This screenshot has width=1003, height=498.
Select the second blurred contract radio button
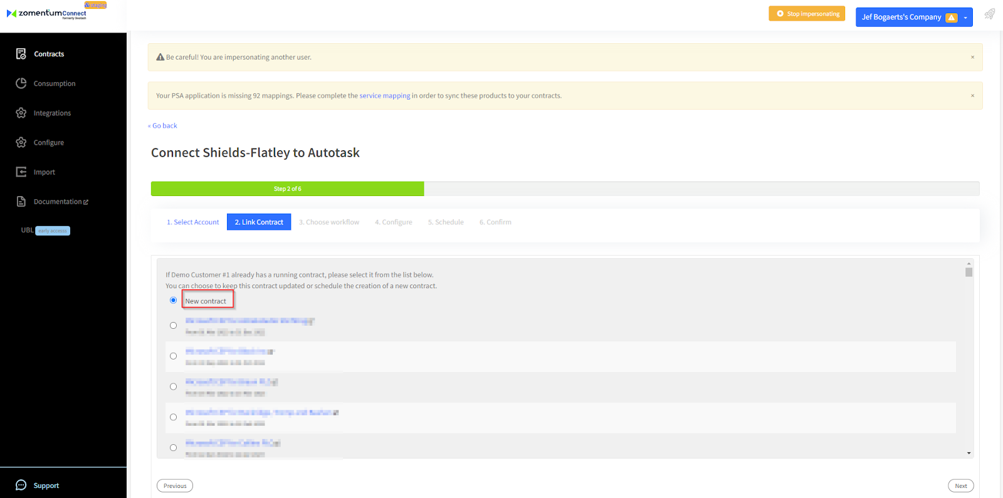[173, 356]
